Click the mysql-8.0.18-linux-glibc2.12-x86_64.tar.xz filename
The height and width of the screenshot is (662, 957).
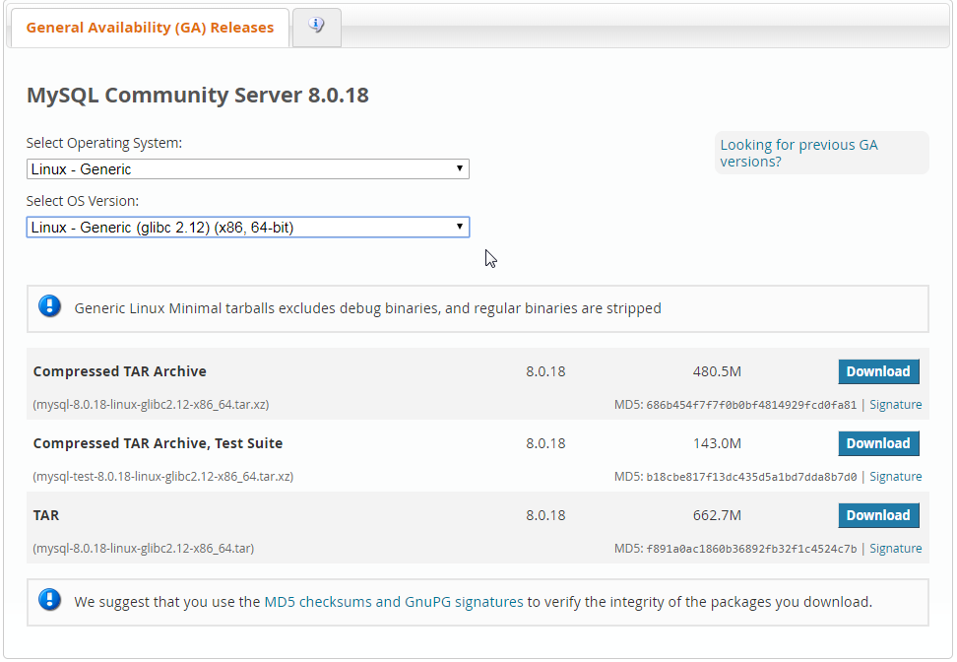(151, 405)
